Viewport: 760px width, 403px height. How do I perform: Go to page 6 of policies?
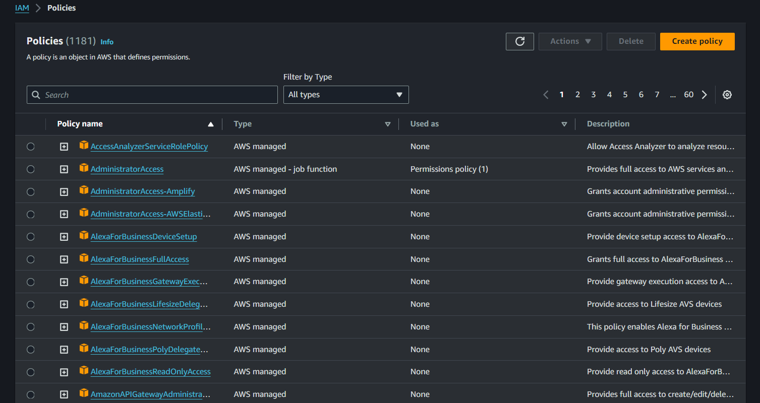click(x=641, y=95)
